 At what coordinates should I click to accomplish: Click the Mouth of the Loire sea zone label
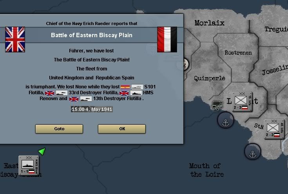pos(207,170)
